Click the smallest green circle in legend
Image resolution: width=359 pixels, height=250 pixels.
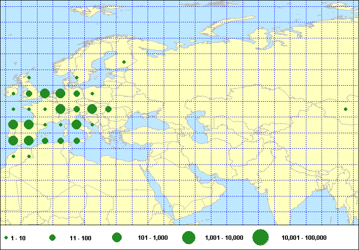[x=6, y=238]
